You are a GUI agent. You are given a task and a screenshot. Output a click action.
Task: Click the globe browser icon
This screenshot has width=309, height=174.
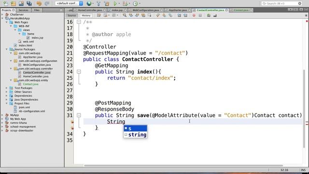(x=89, y=3)
